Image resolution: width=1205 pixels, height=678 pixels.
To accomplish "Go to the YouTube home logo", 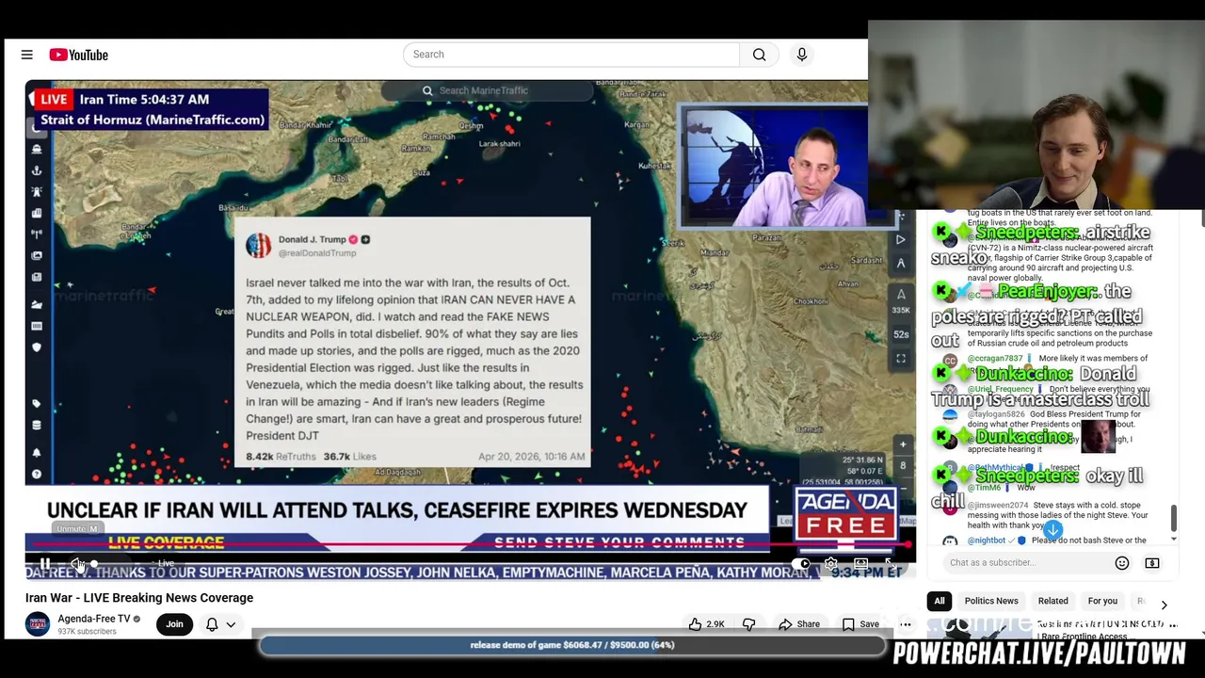I will coord(79,55).
